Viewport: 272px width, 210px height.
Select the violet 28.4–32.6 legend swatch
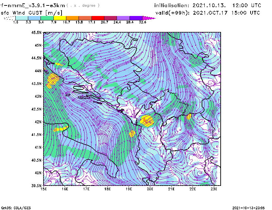click(136, 18)
